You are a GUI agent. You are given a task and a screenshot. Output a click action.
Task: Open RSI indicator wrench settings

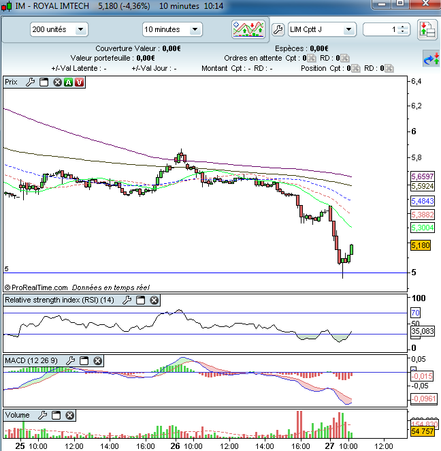[x=127, y=300]
